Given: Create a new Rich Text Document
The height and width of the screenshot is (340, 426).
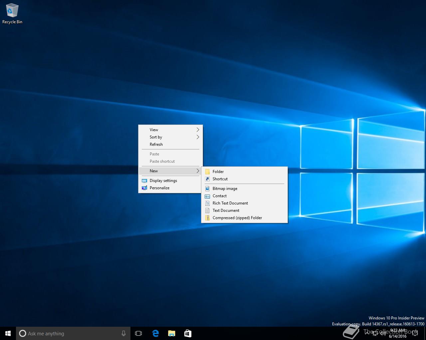Looking at the screenshot, I should coord(245,203).
